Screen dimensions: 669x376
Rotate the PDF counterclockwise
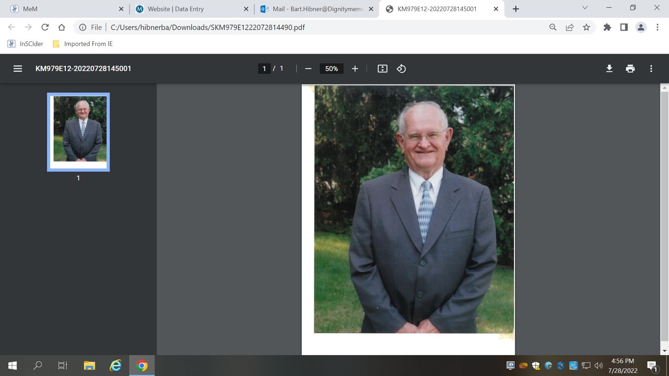[401, 69]
